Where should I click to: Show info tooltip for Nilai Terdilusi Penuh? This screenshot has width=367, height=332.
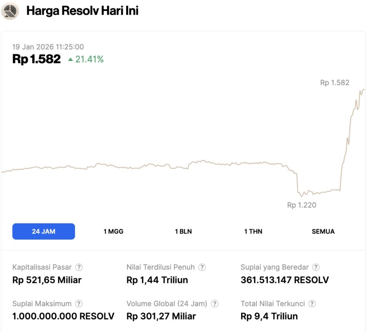202,267
